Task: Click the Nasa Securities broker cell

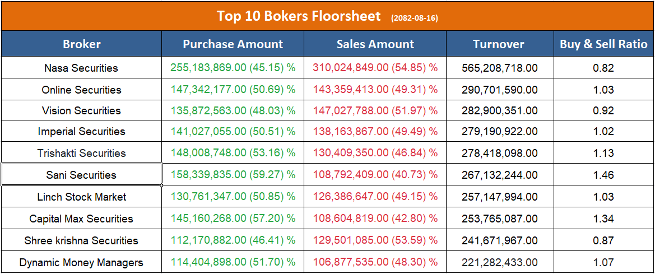Action: click(81, 68)
